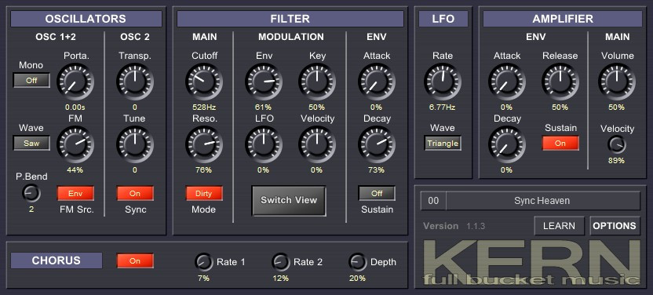This screenshot has height=295, width=653.
Task: Click the Portamento knob
Action: 75,82
